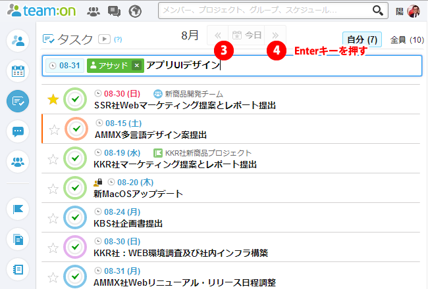Click the 08-31 (月) due date
The height and width of the screenshot is (289, 428).
click(x=122, y=271)
